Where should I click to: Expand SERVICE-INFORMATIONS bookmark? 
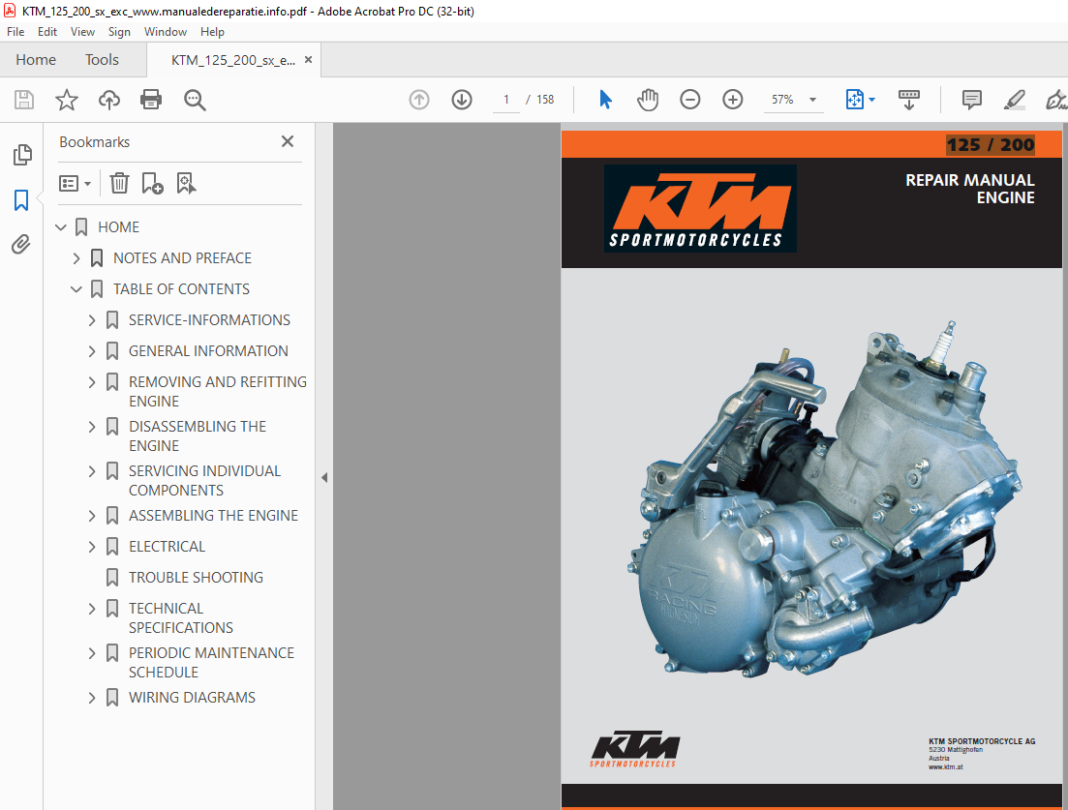pyautogui.click(x=92, y=320)
